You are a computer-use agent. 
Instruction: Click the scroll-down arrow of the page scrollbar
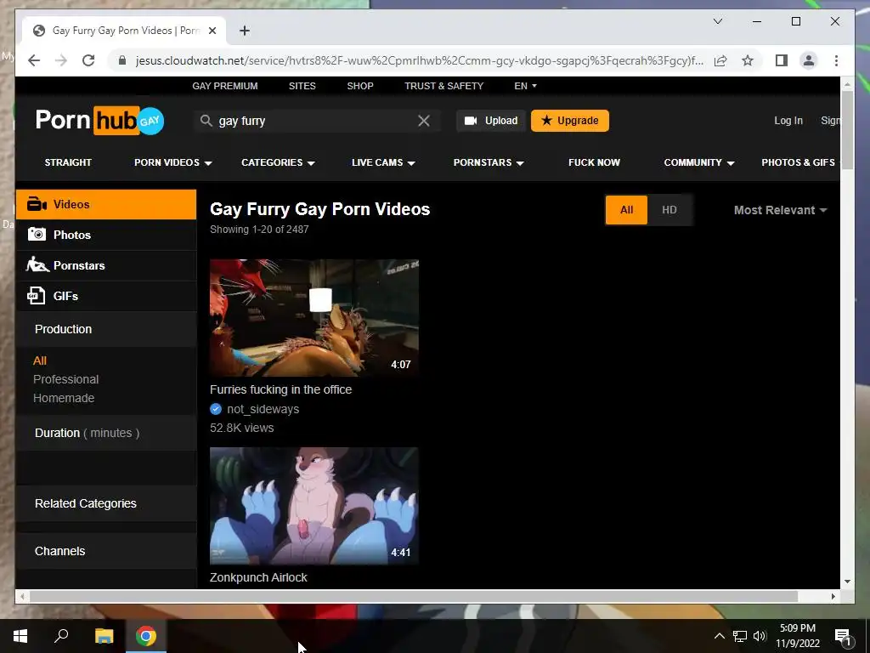847,582
